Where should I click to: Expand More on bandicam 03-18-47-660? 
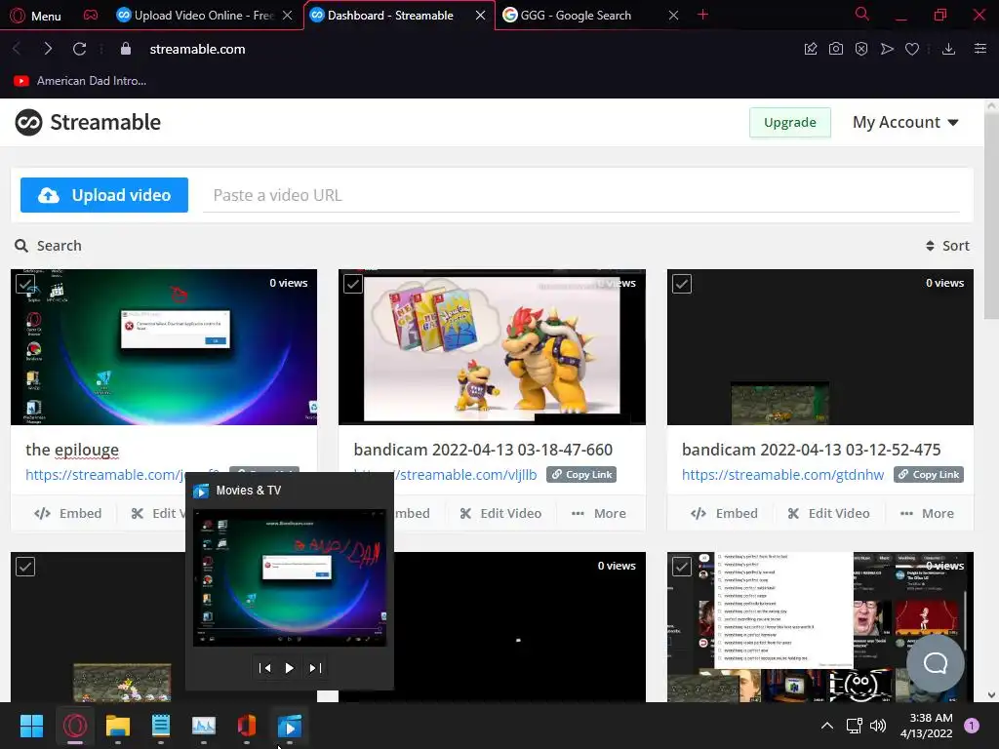pos(599,513)
